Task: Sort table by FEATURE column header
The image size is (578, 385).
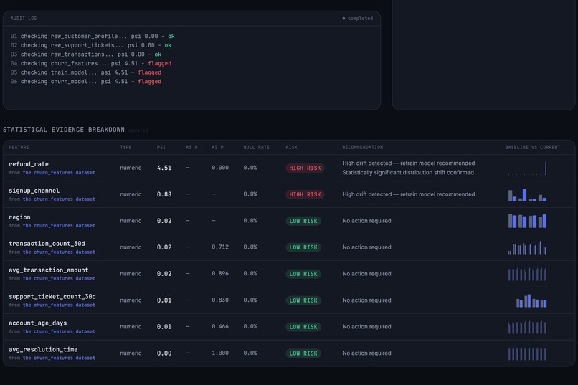Action: pos(19,148)
